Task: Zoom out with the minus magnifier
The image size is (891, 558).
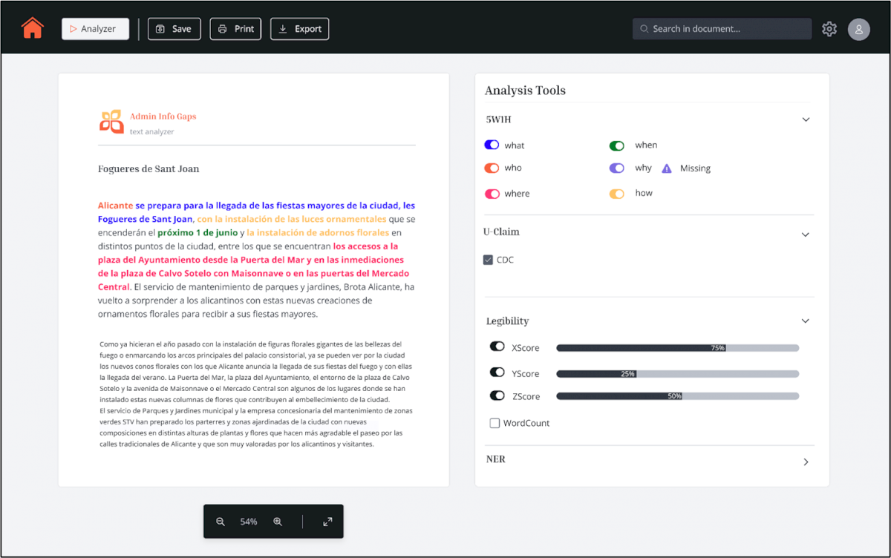Action: pos(221,522)
